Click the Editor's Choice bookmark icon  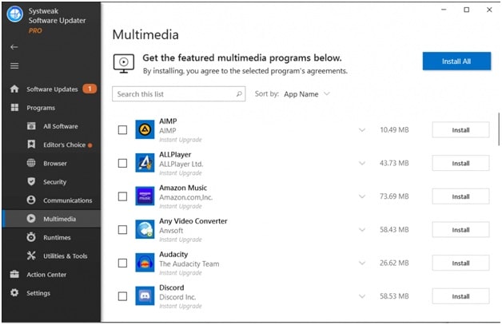coord(31,145)
